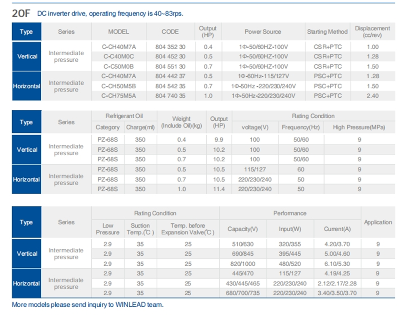Select the Power Source column header
Image resolution: width=408 pixels, height=317 pixels.
263,32
